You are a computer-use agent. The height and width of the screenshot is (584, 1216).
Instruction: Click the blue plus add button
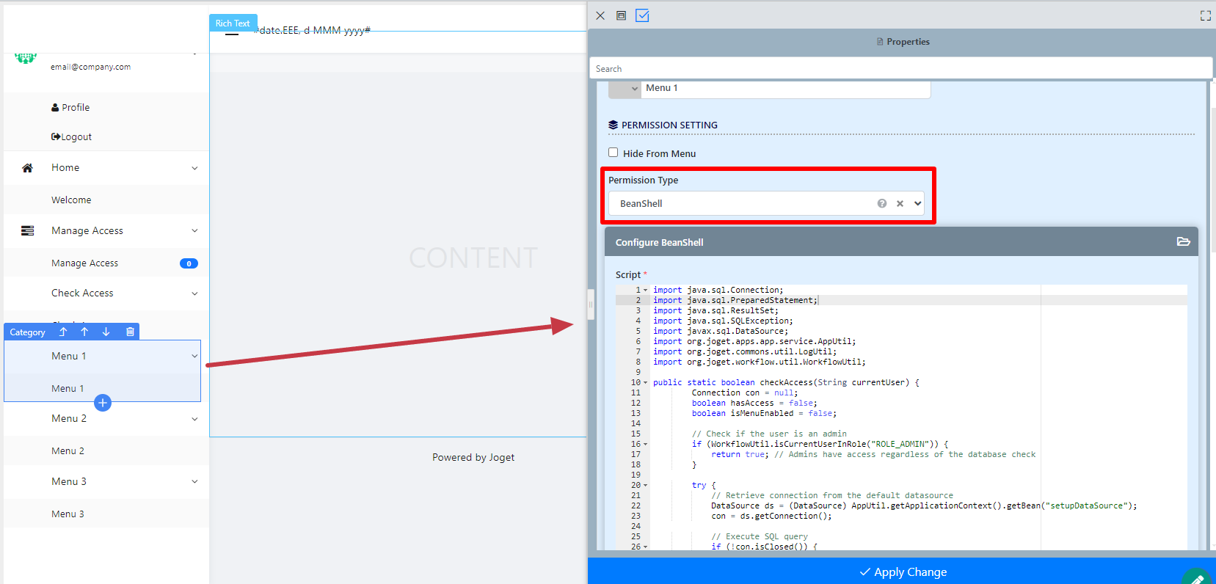[x=103, y=403]
